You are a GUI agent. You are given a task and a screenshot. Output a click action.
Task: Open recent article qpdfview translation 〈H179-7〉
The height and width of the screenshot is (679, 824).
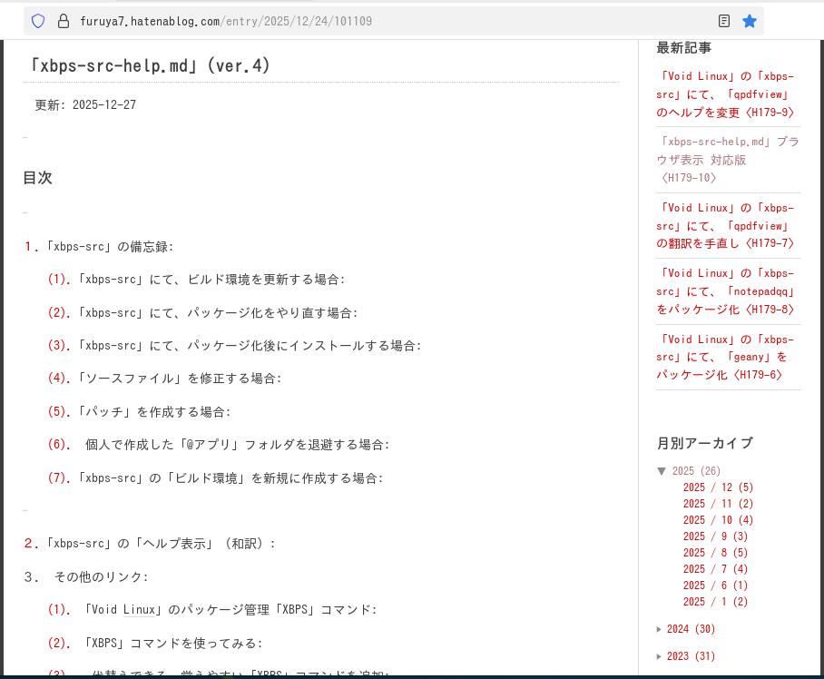pyautogui.click(x=725, y=225)
